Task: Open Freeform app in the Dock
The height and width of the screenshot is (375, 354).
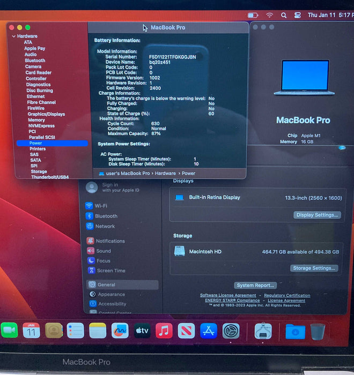Action: [x=120, y=331]
